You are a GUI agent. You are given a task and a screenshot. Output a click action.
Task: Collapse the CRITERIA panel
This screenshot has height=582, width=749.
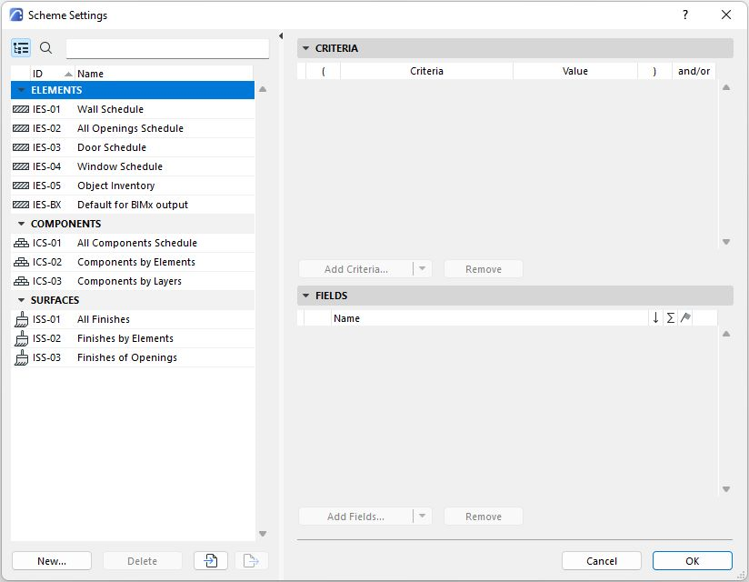(x=305, y=48)
